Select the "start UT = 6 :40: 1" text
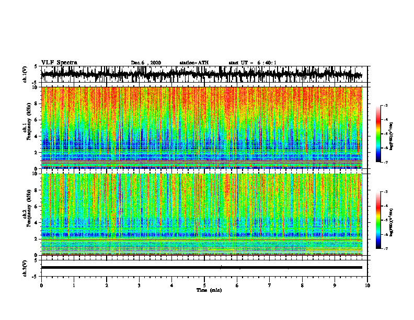 tap(252, 63)
